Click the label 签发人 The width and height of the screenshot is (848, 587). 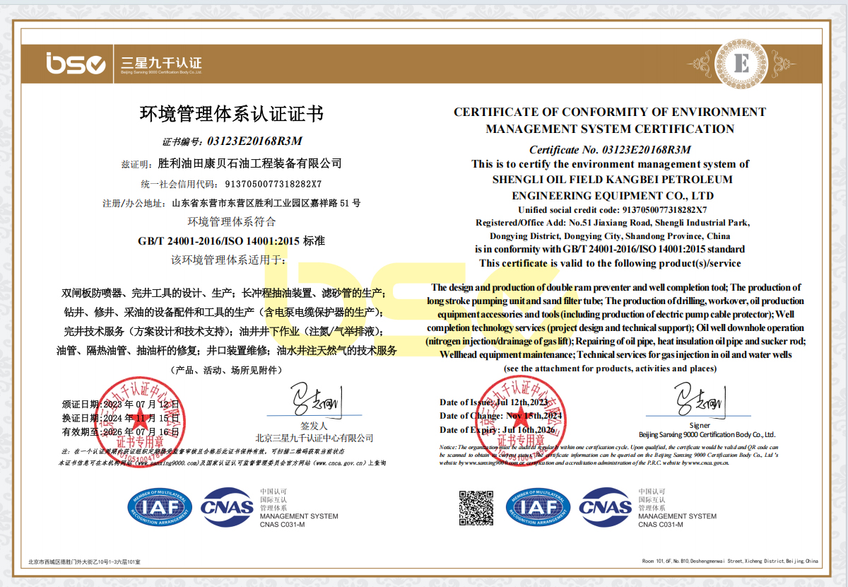[314, 426]
